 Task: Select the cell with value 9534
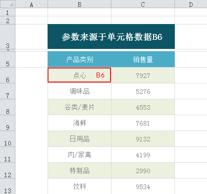[143, 186]
